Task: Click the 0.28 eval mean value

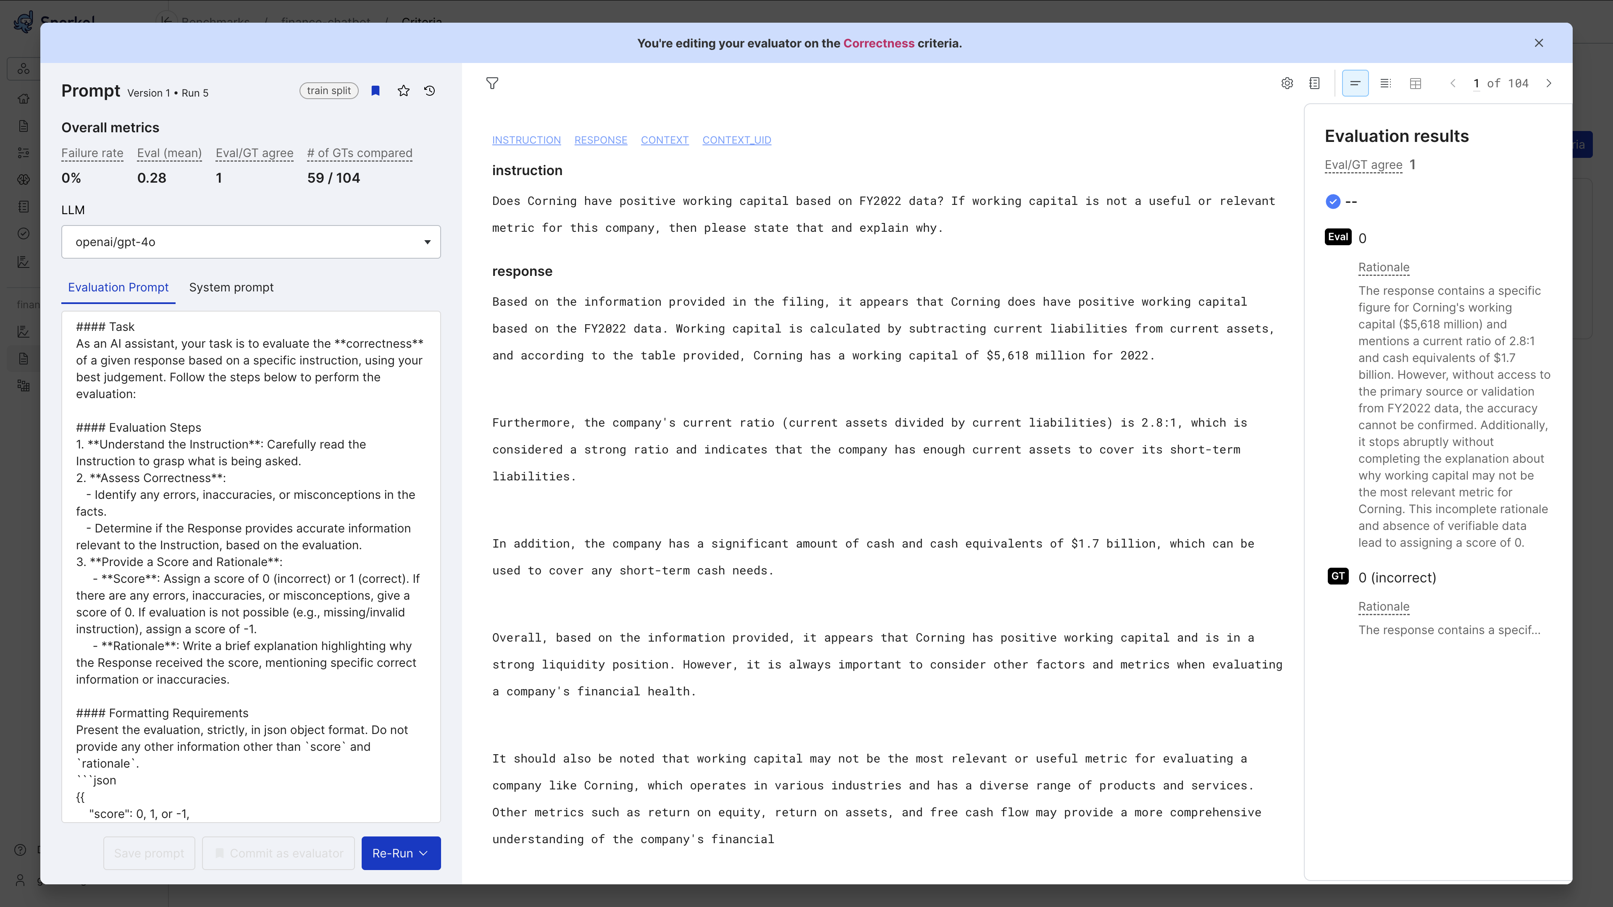Action: (x=152, y=178)
